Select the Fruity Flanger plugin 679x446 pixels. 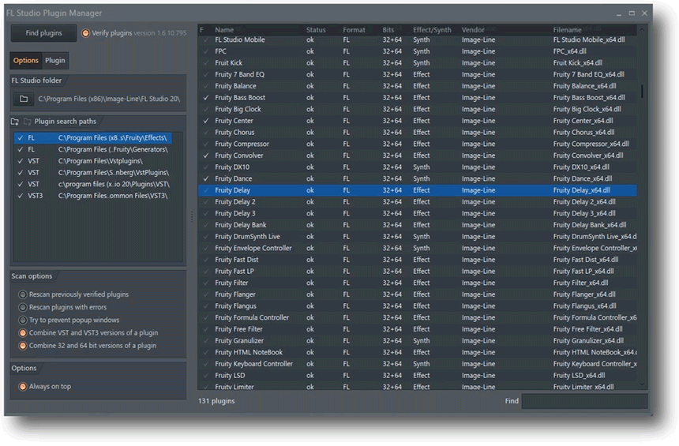418,295
